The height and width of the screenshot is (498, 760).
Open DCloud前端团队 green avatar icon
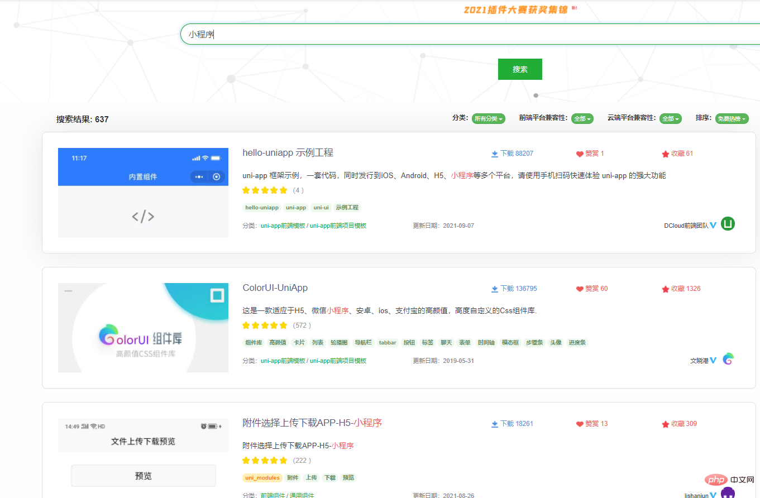tap(728, 224)
